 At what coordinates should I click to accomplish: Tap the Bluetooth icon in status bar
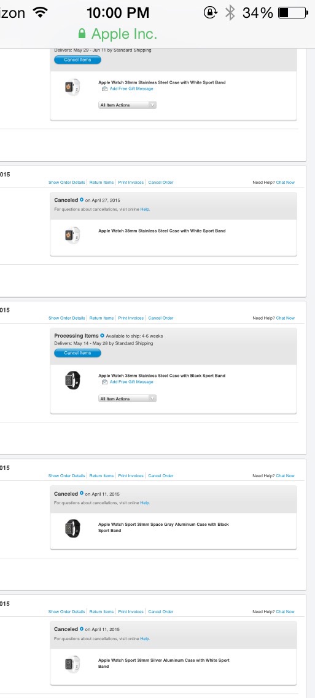(230, 12)
